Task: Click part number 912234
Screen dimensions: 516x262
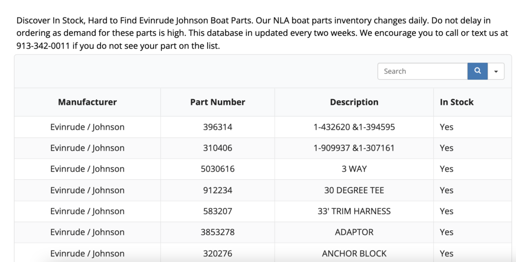Action: pos(218,190)
